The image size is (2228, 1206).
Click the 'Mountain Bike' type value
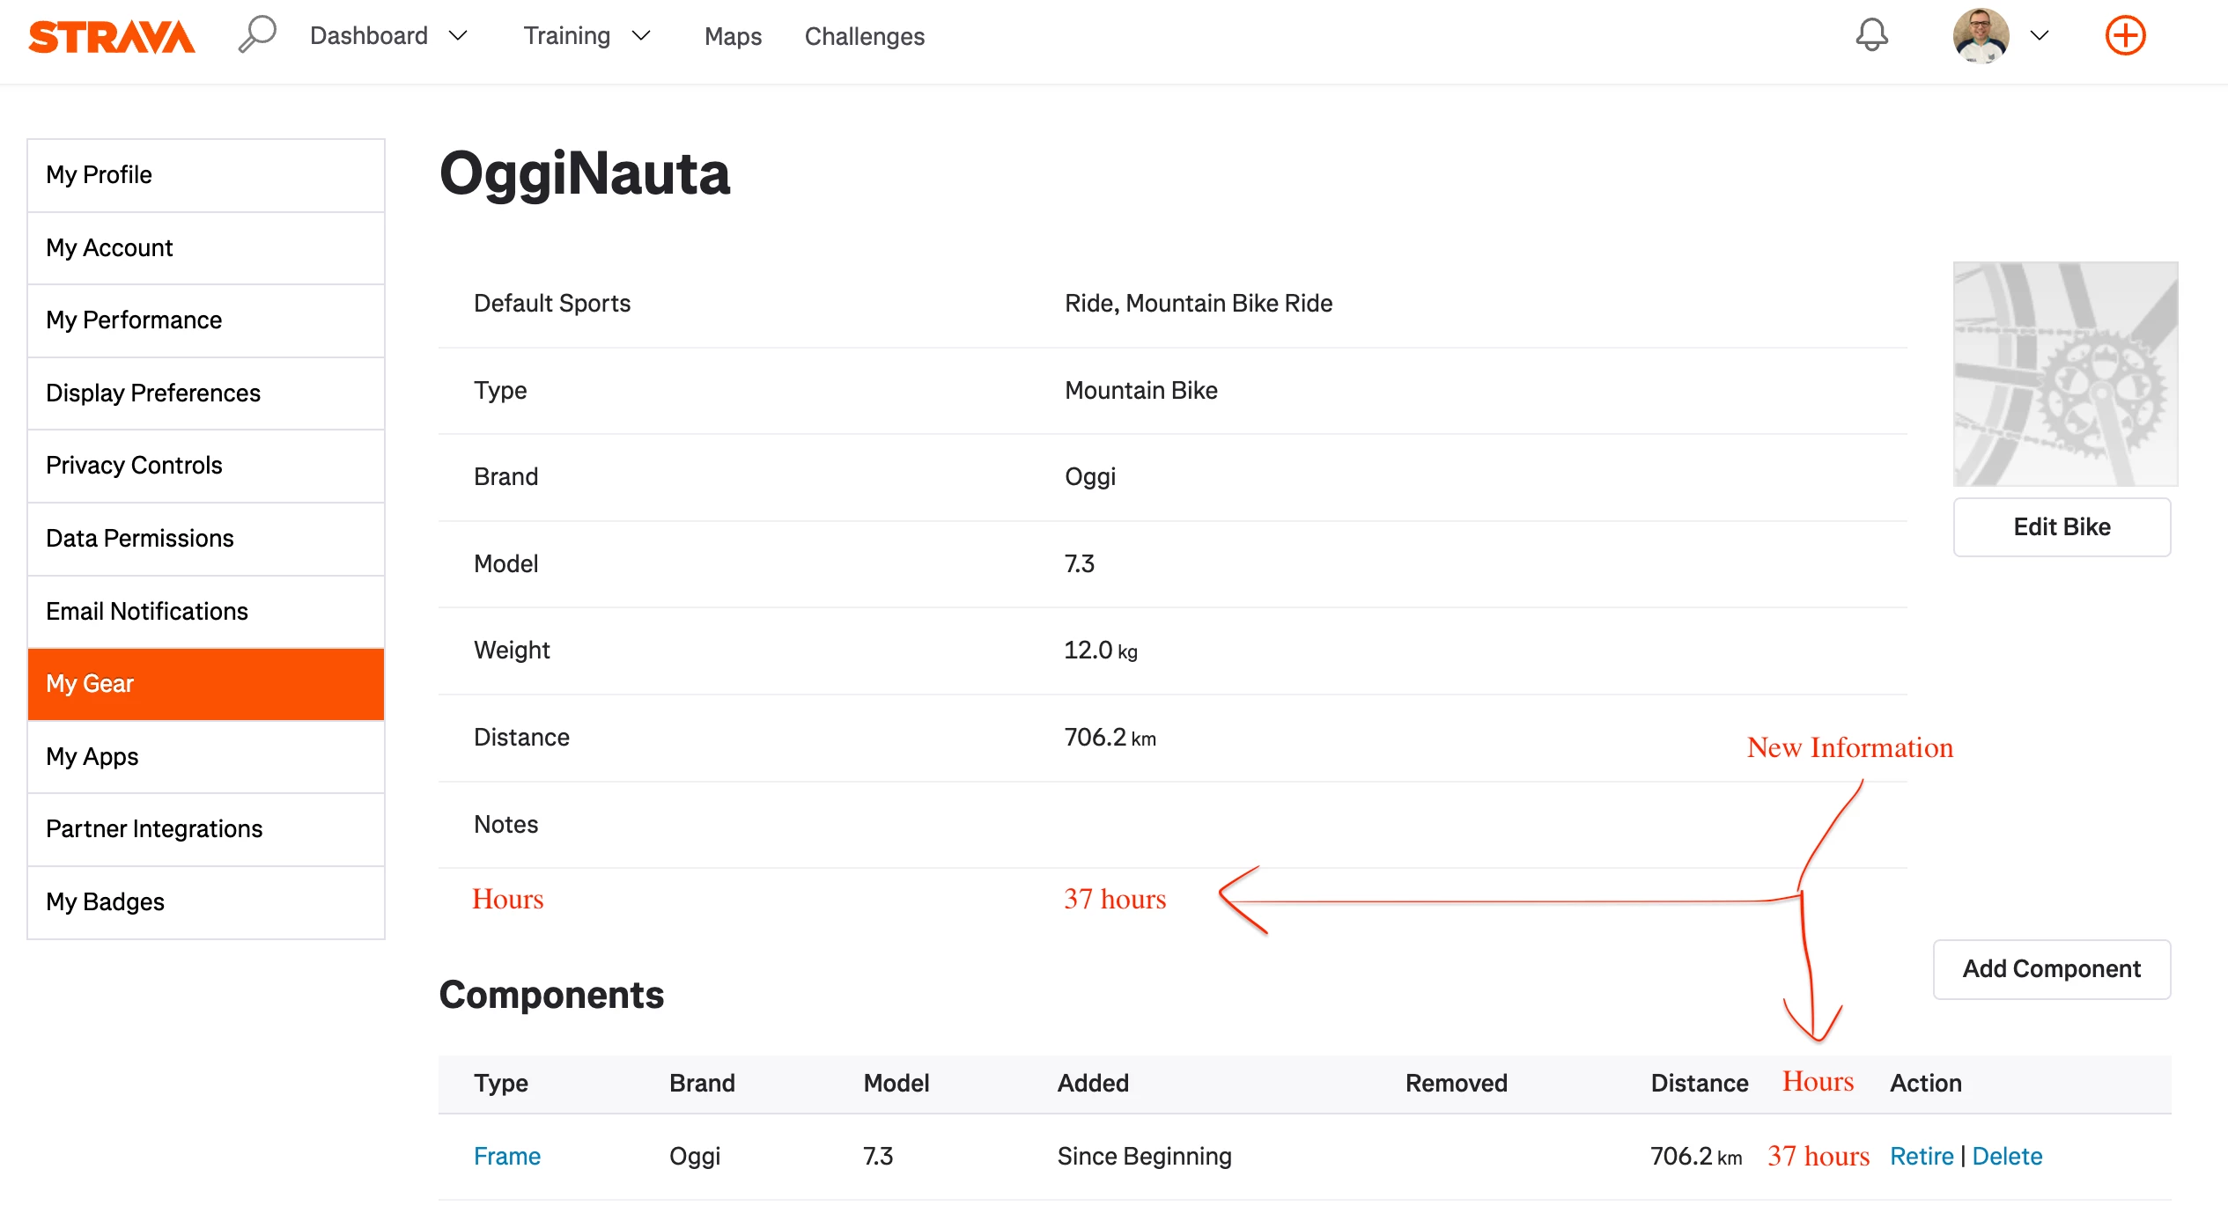[x=1141, y=391]
